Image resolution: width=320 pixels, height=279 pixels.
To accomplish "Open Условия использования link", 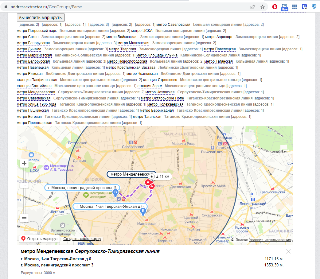I will point(270,240).
